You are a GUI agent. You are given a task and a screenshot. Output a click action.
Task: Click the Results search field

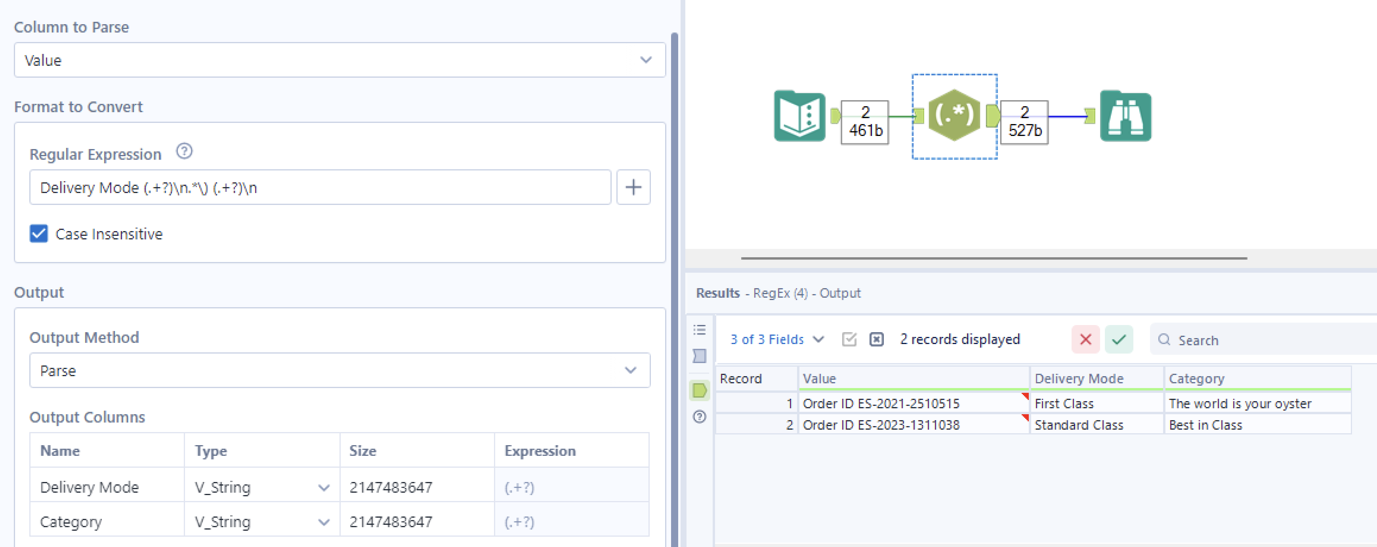click(1245, 340)
